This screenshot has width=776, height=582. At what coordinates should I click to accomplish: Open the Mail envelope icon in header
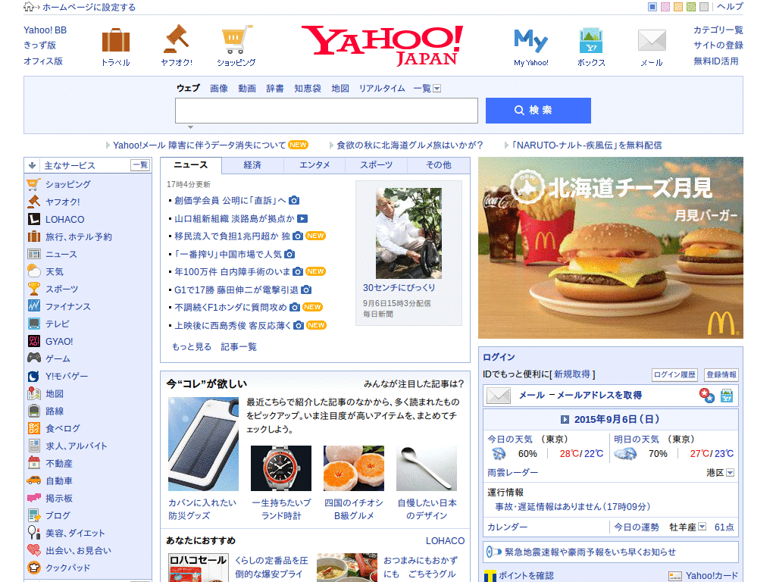[652, 41]
